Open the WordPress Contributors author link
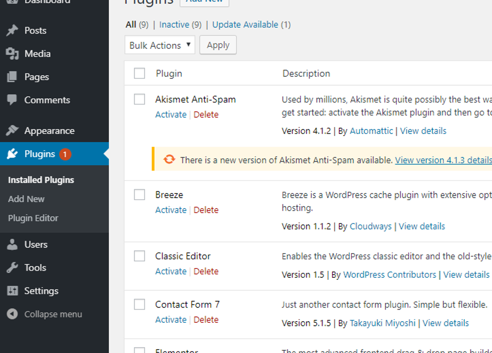 pos(390,275)
